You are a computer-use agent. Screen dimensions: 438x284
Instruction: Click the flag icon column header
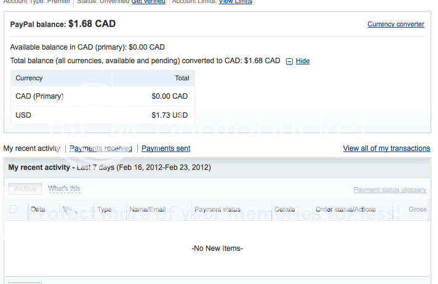[67, 210]
